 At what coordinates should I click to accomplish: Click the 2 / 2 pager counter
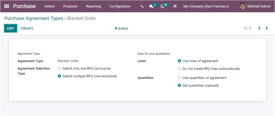point(248,28)
